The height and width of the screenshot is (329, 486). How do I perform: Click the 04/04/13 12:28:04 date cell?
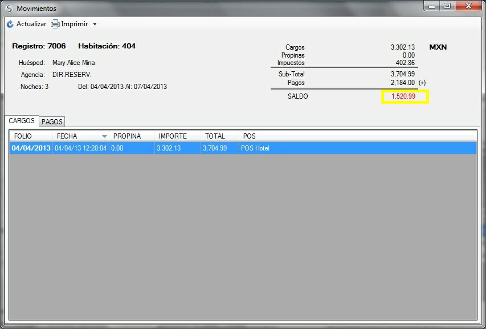(x=80, y=148)
